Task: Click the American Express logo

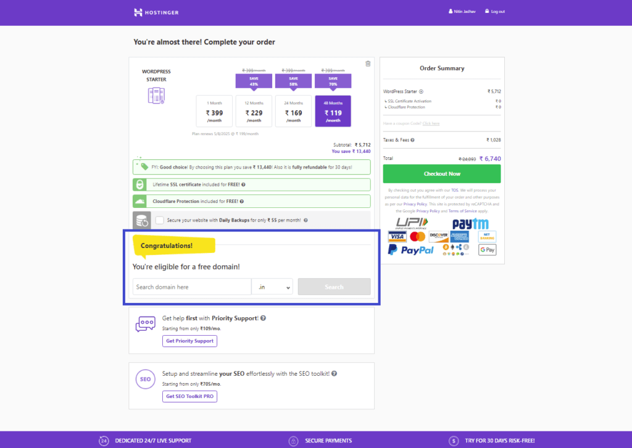Action: click(x=459, y=236)
